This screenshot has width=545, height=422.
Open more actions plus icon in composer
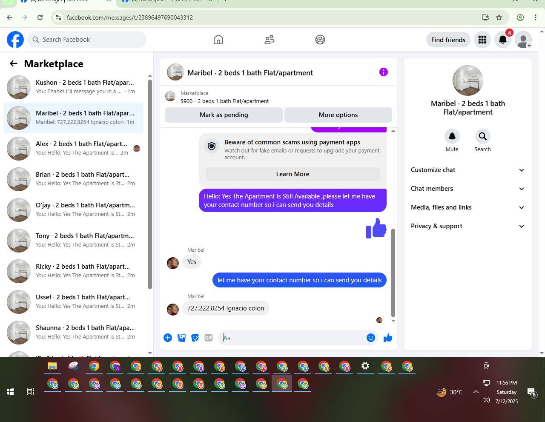[168, 338]
